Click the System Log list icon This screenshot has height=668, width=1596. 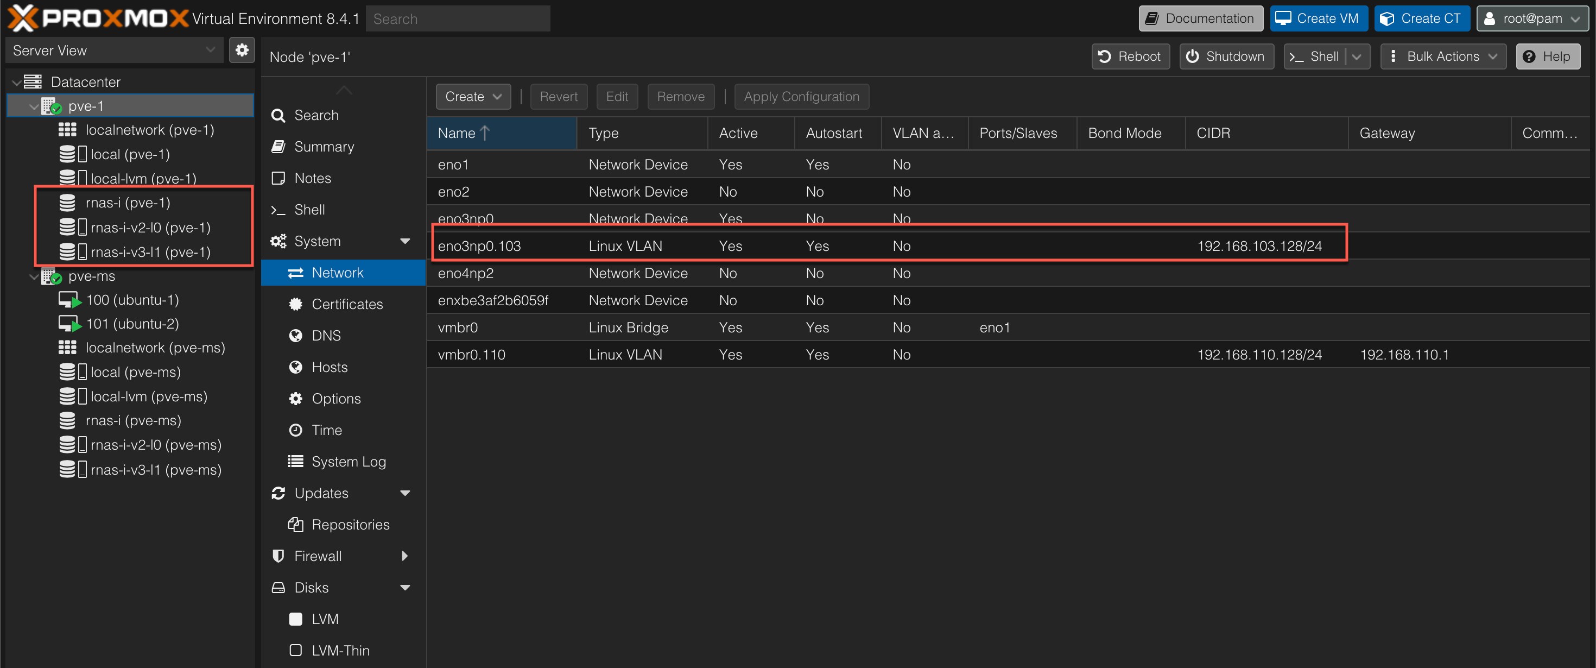click(295, 462)
